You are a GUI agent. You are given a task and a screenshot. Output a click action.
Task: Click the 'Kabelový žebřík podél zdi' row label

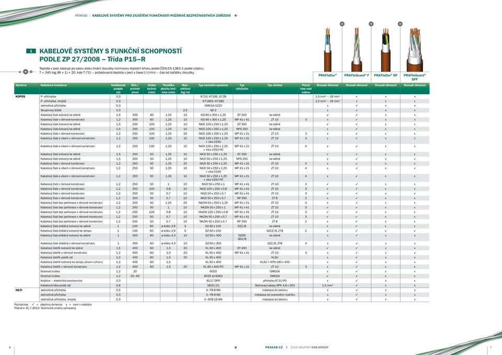point(56,257)
